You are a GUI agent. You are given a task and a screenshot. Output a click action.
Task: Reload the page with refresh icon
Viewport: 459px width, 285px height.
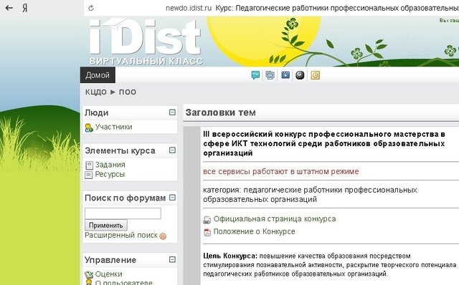pos(91,8)
